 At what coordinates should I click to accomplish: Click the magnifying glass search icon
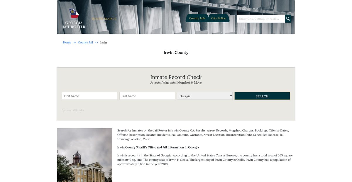tap(288, 19)
